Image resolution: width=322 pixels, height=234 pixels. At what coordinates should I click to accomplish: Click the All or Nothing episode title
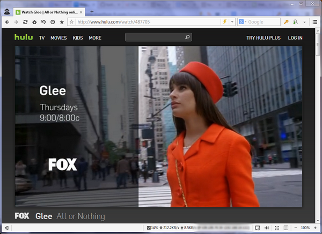(x=80, y=216)
